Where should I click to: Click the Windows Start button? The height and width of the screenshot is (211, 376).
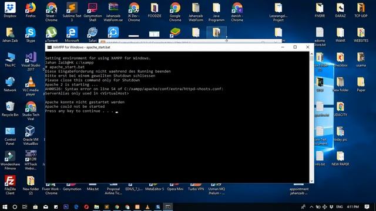(5, 207)
